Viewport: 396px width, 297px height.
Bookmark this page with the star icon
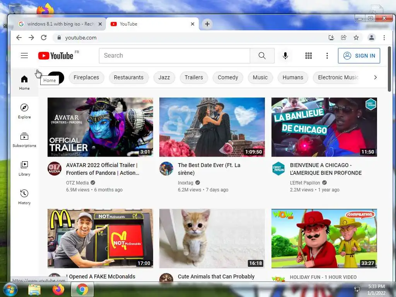pyautogui.click(x=356, y=38)
